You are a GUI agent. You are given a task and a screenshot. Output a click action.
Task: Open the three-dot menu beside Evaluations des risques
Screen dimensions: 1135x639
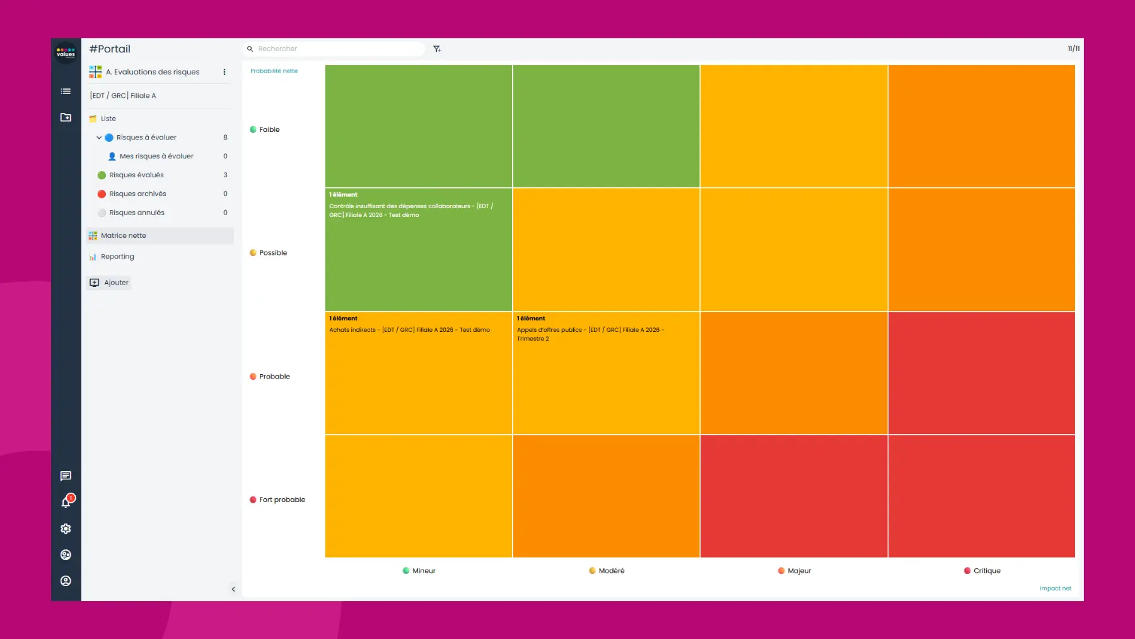click(x=224, y=72)
